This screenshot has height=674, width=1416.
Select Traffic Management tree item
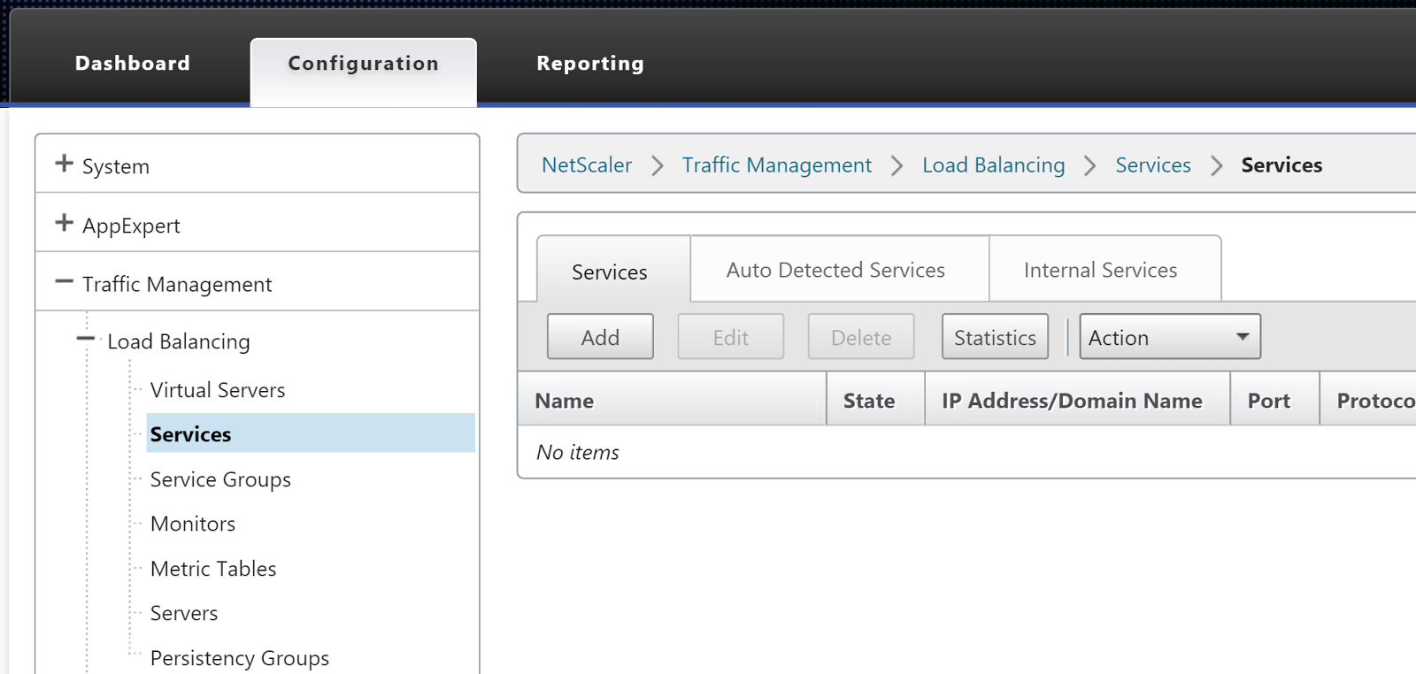(x=177, y=284)
